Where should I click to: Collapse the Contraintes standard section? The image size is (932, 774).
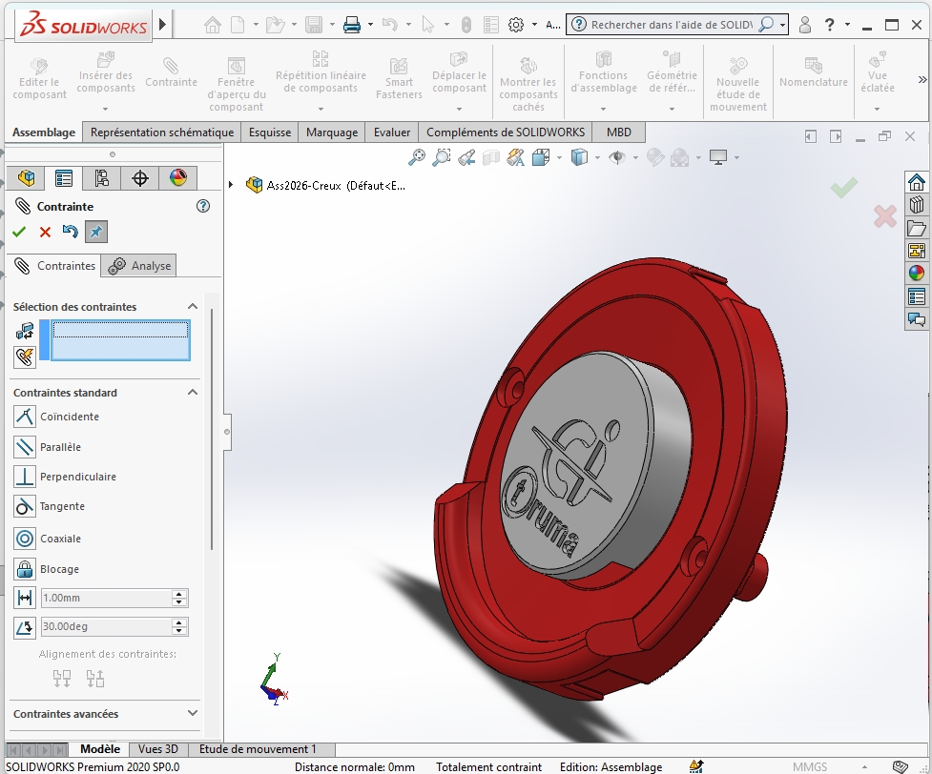click(193, 393)
